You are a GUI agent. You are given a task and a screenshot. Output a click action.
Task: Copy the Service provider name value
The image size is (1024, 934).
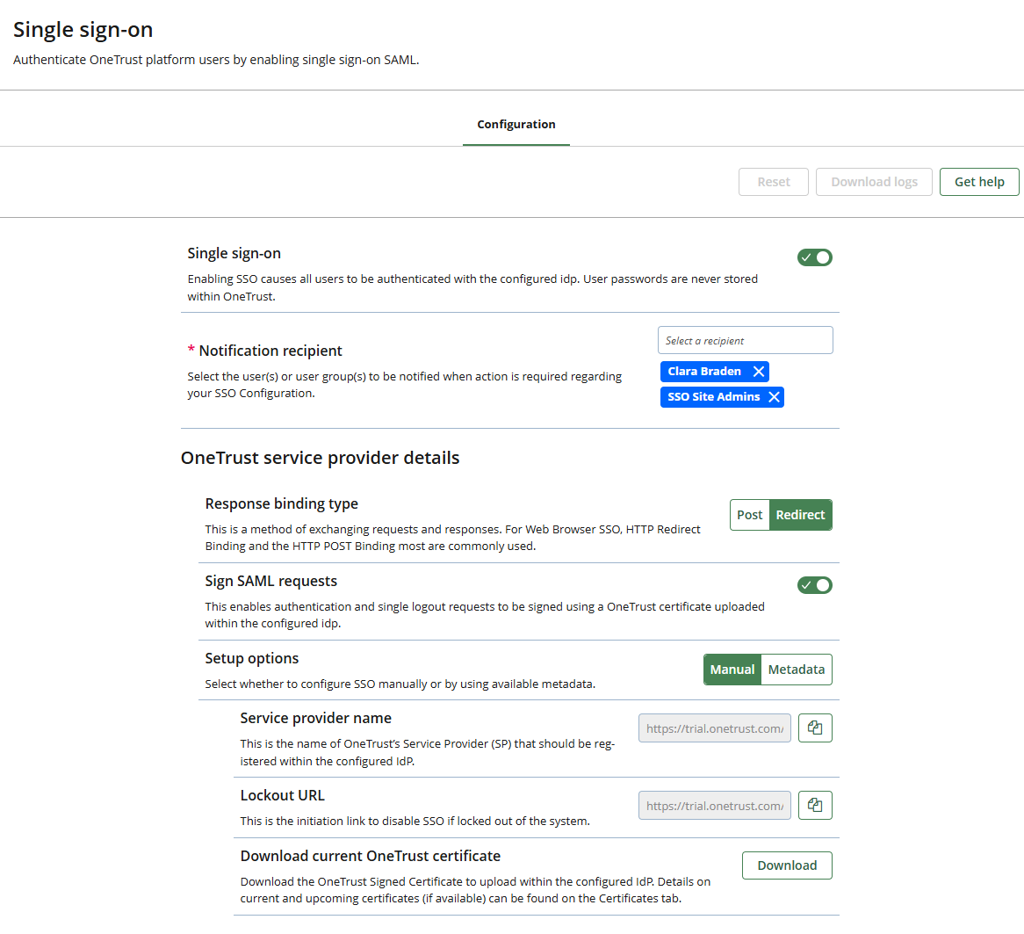[815, 728]
